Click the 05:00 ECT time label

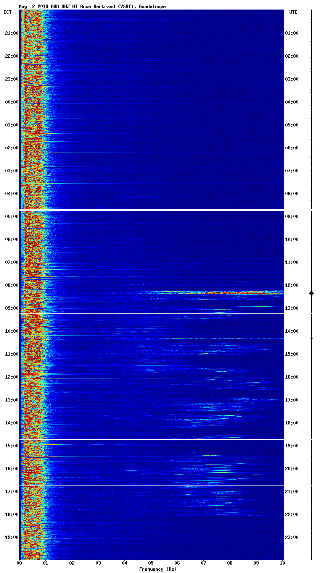(11, 217)
